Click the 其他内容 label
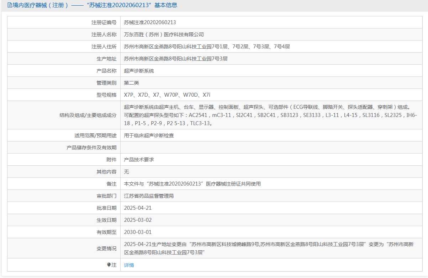 [106, 172]
